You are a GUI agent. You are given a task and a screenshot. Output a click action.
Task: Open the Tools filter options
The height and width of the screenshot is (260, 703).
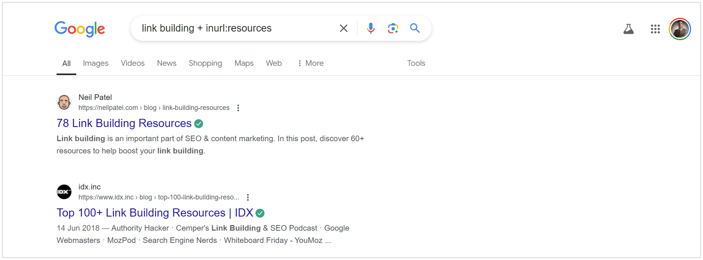[416, 63]
